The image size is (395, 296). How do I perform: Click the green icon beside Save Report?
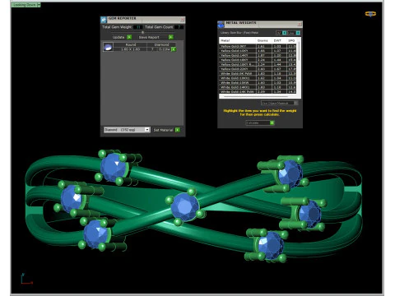[171, 37]
